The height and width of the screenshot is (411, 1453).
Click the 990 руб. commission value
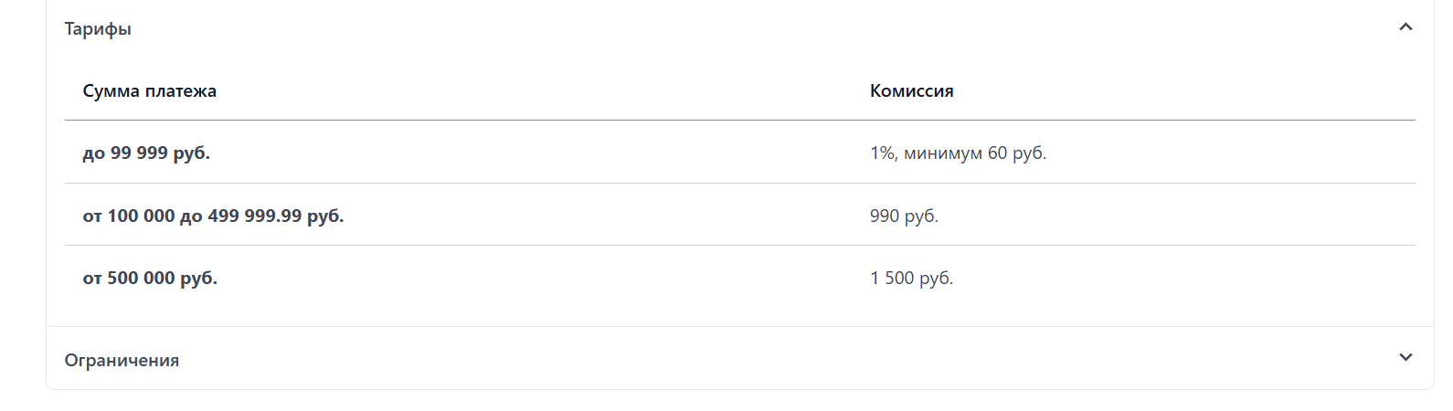point(904,216)
